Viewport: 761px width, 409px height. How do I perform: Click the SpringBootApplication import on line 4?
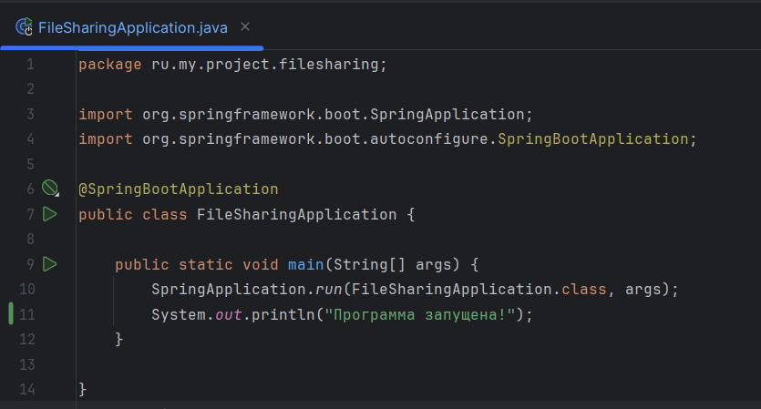click(x=592, y=139)
